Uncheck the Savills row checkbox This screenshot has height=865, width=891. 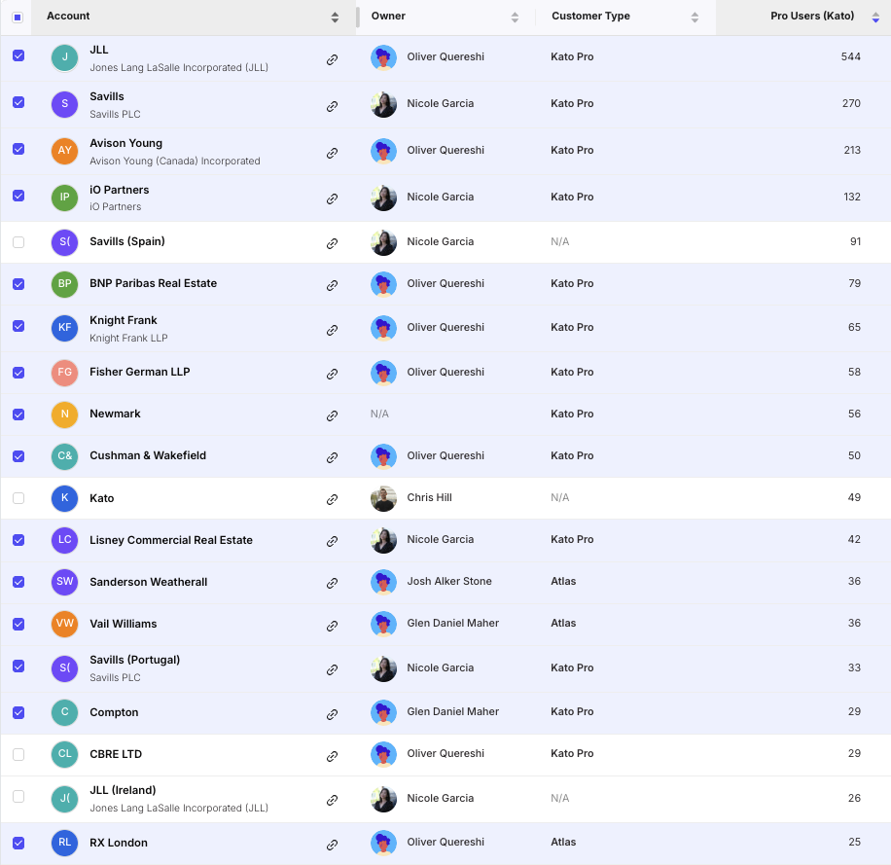coord(18,102)
